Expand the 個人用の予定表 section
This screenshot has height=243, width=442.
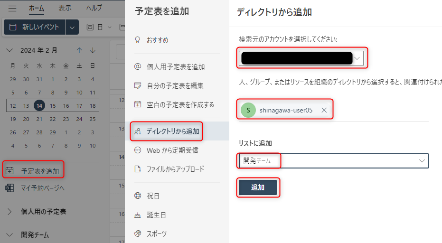pyautogui.click(x=9, y=212)
